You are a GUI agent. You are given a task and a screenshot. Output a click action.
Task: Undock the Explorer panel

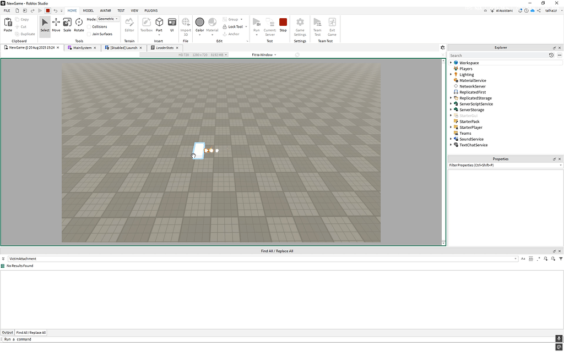[x=554, y=48]
